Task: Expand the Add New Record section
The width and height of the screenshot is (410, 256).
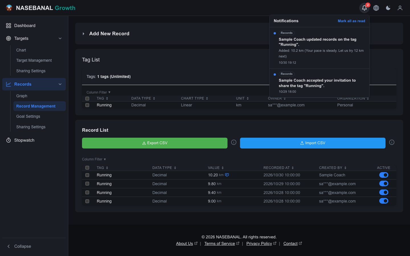Action: (83, 34)
